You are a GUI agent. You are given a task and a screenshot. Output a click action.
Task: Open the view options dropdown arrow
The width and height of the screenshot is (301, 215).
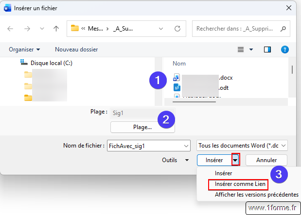251,50
